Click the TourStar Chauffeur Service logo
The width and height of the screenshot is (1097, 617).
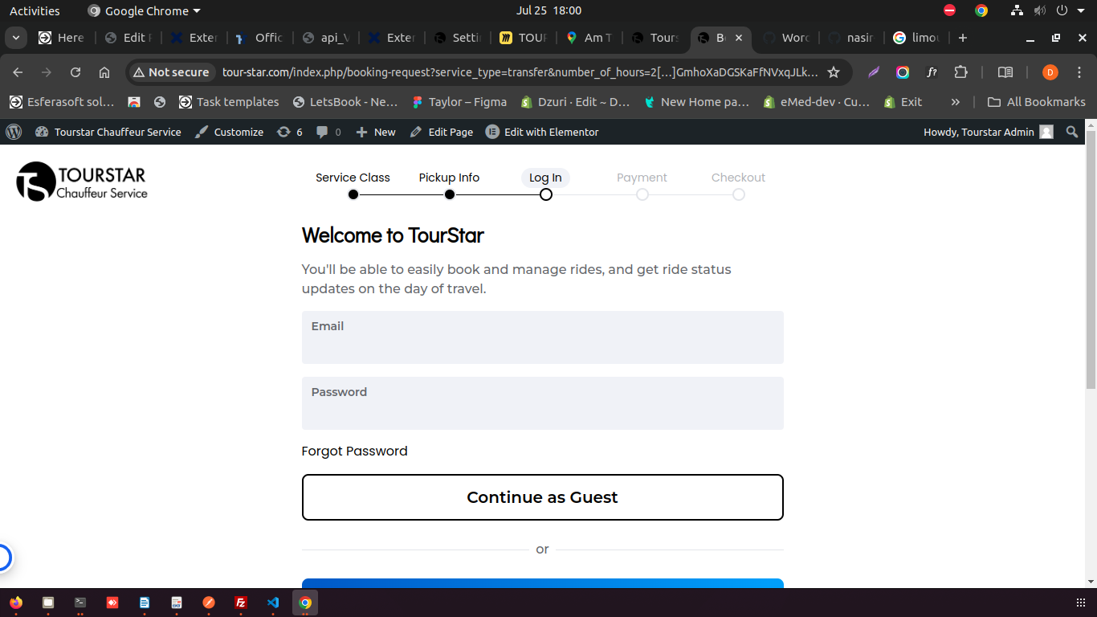82,181
